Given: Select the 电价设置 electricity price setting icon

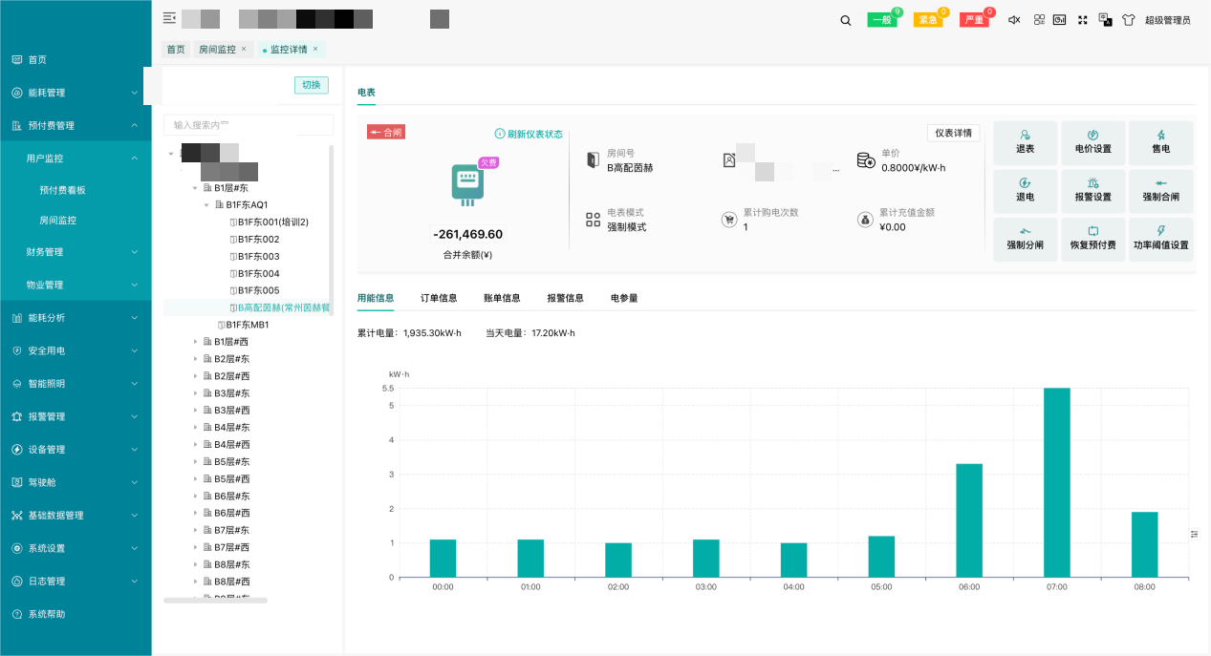Looking at the screenshot, I should coord(1092,142).
